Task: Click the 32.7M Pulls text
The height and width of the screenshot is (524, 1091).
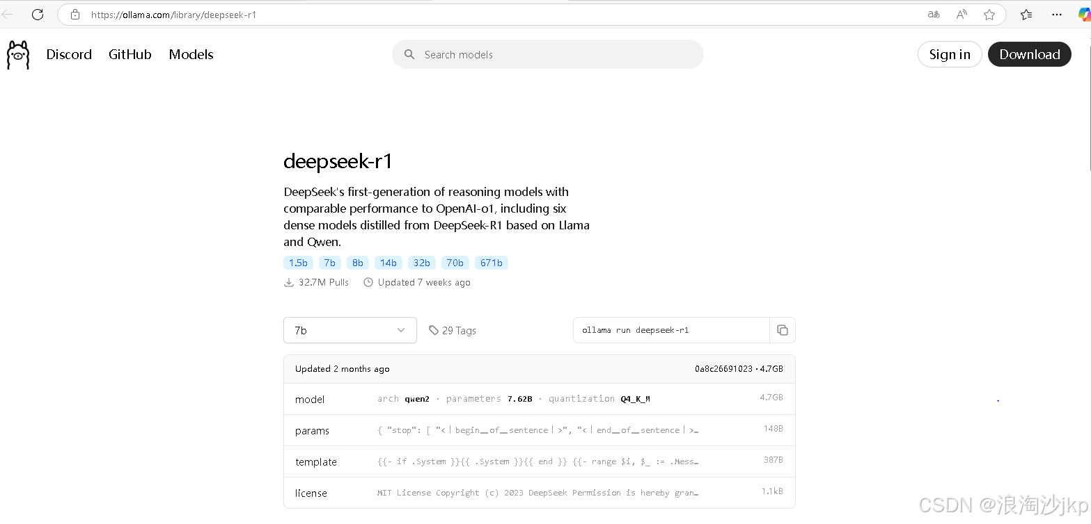Action: 324,282
